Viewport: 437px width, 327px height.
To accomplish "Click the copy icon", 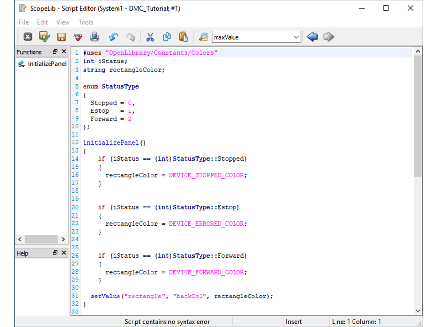I will (x=167, y=37).
